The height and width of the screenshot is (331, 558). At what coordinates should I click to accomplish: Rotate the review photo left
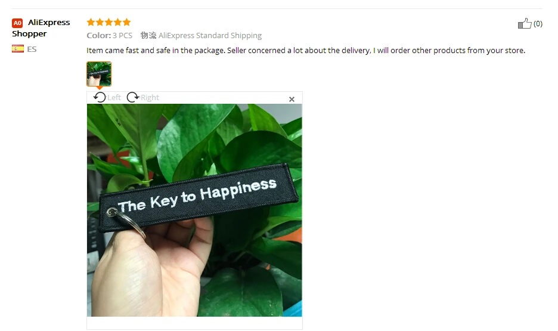(100, 97)
